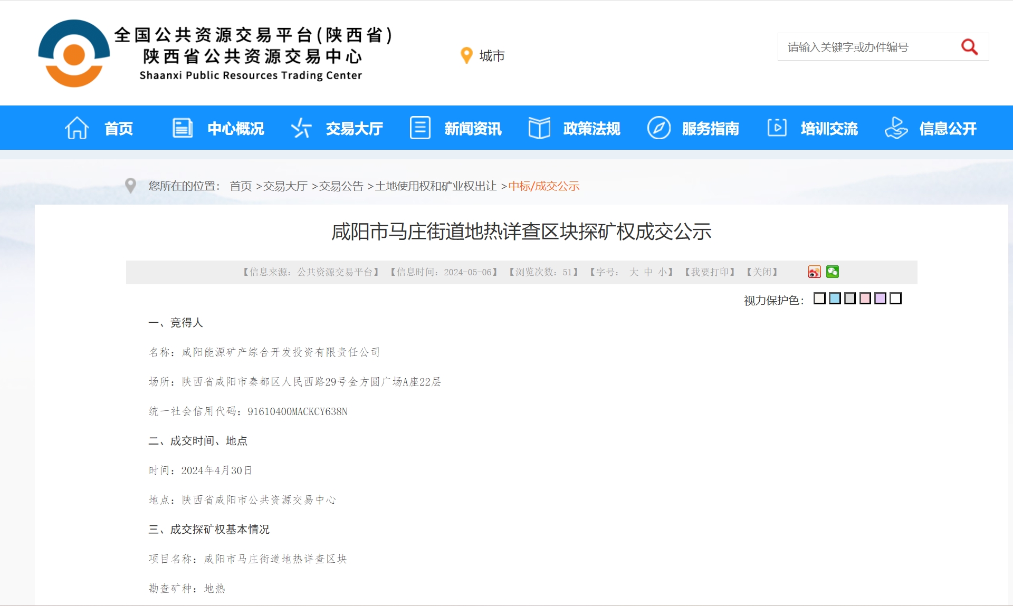Click the red search magnifier icon
1013x606 pixels.
tap(969, 47)
